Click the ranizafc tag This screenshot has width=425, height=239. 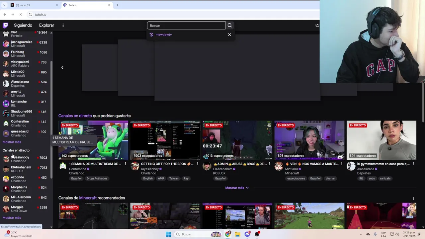tap(385, 179)
